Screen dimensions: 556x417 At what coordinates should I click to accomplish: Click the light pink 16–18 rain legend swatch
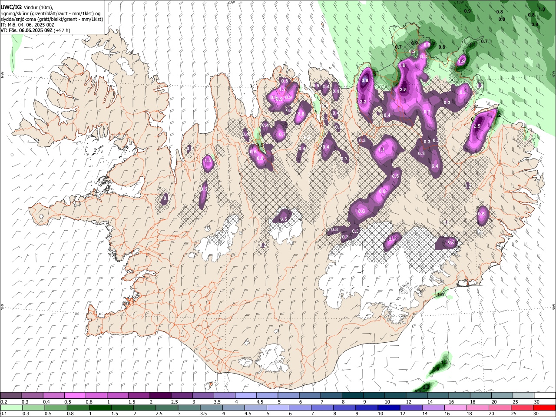point(455,407)
